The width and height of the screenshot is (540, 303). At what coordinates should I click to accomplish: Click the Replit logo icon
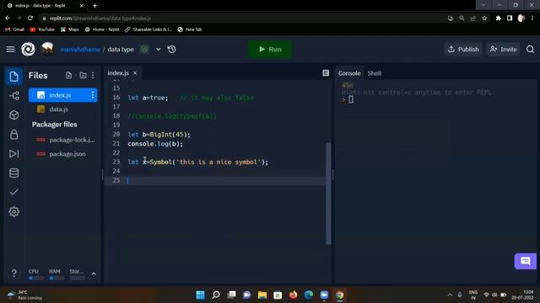28,50
